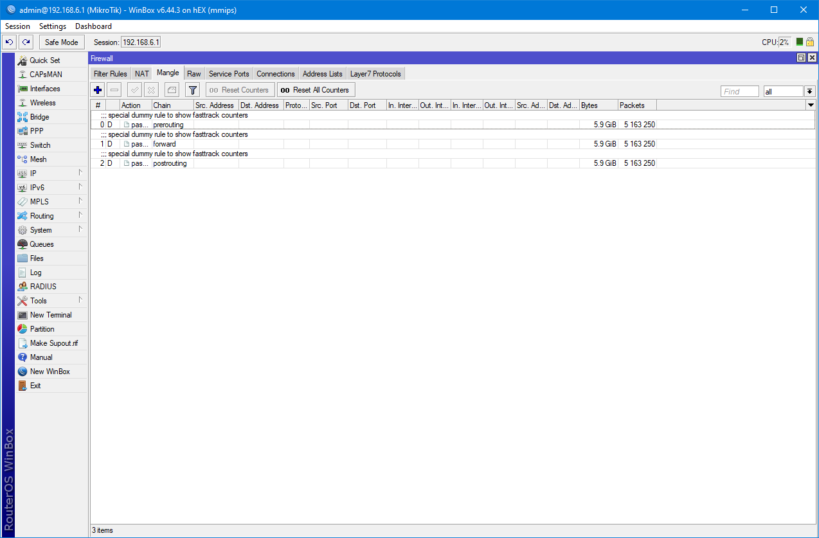Screen dimensions: 819x538
Task: Switch to Layer7 Protocols tab
Action: point(375,74)
